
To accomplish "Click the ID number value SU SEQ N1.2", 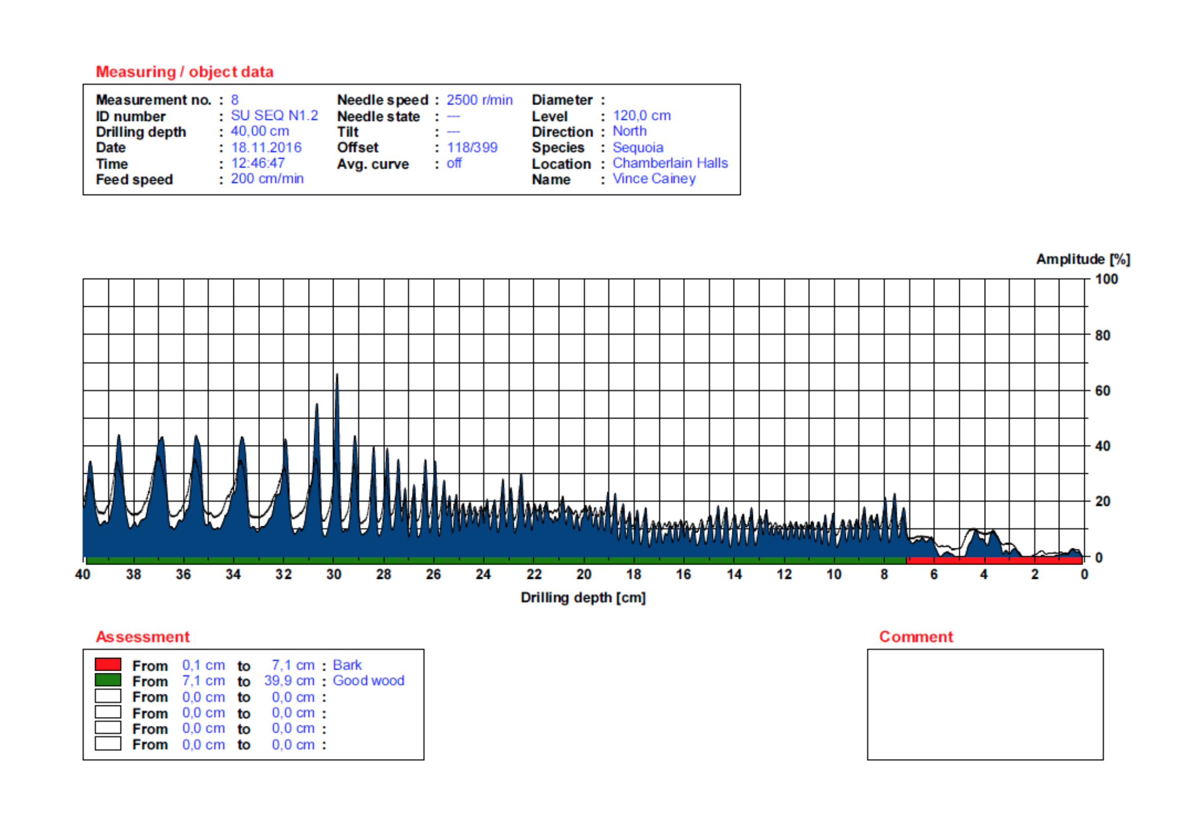I will click(274, 115).
